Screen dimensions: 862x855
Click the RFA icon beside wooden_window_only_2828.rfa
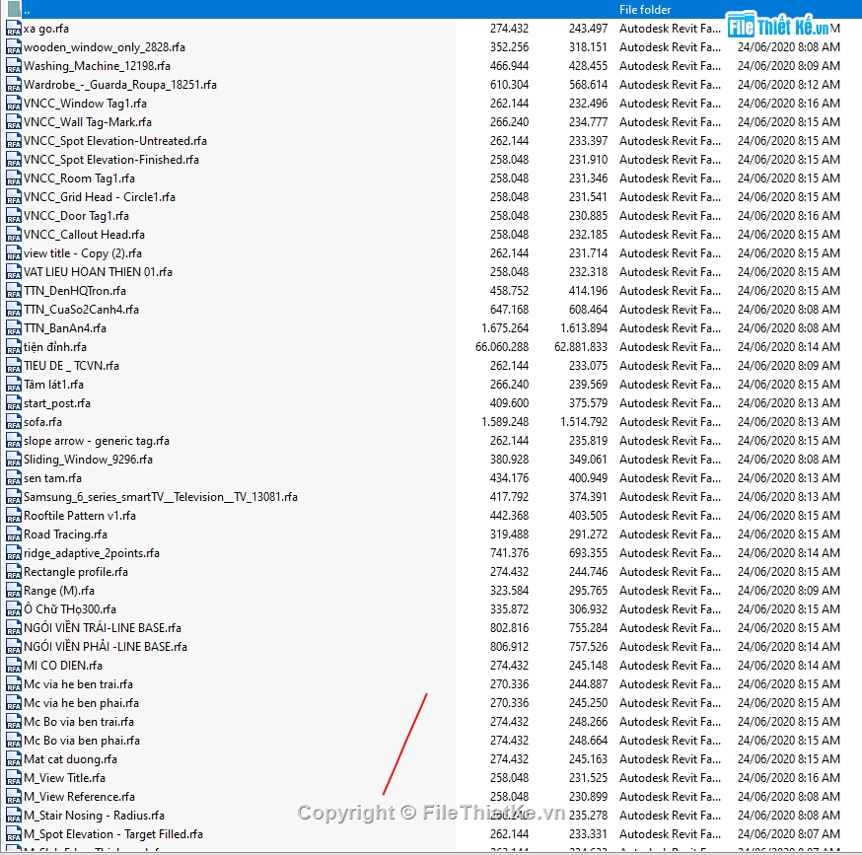13,47
